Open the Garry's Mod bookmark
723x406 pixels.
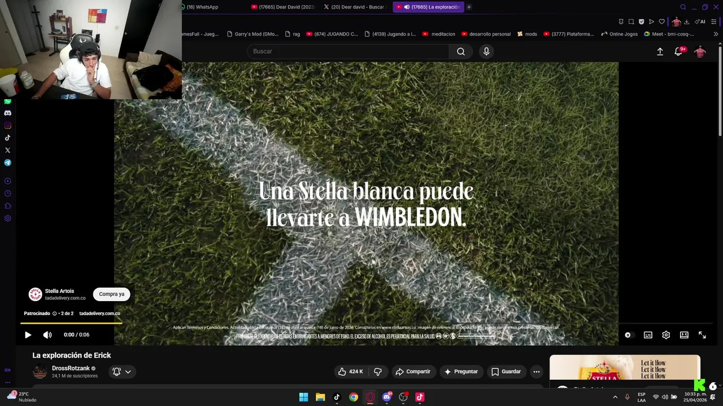[x=252, y=34]
